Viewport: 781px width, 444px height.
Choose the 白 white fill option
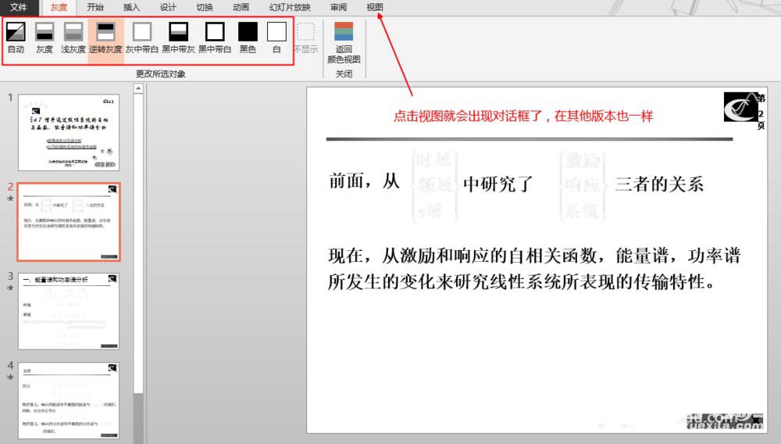click(x=276, y=37)
